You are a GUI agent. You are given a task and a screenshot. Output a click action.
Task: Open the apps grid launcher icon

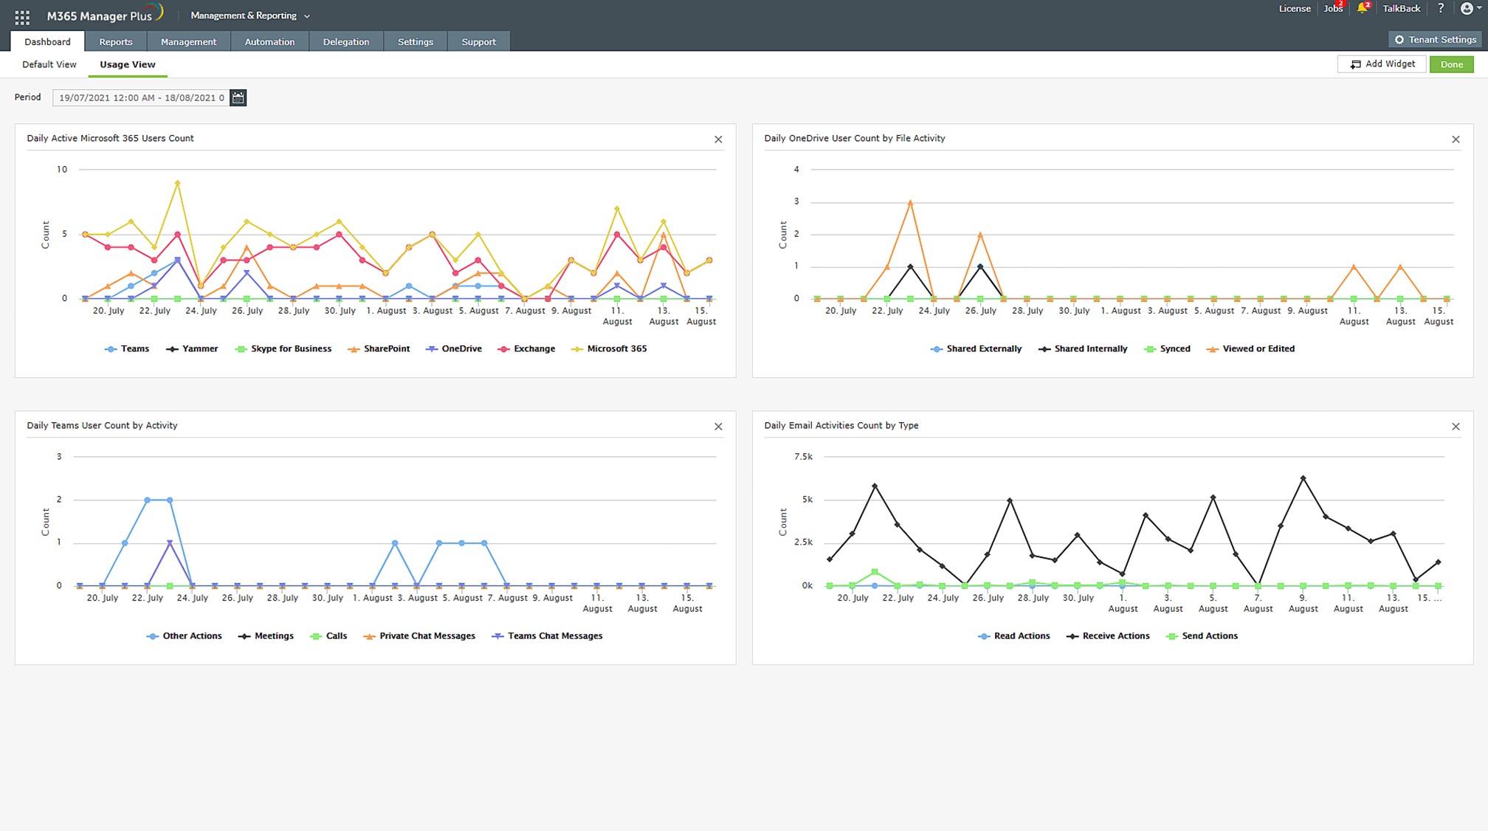pos(22,16)
